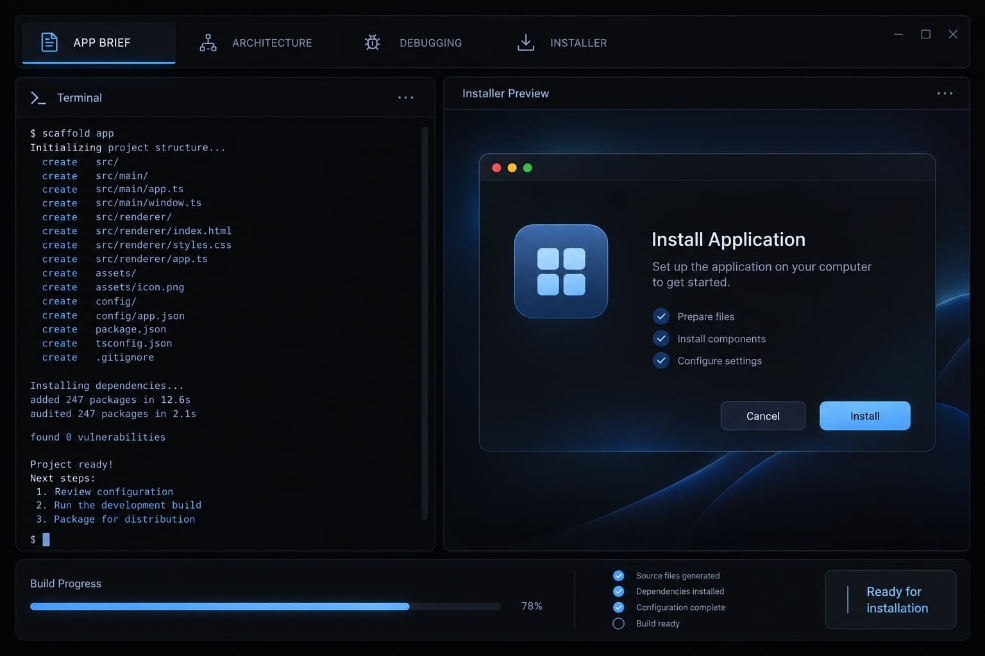Toggle the Build ready circle
The image size is (985, 656).
(618, 623)
